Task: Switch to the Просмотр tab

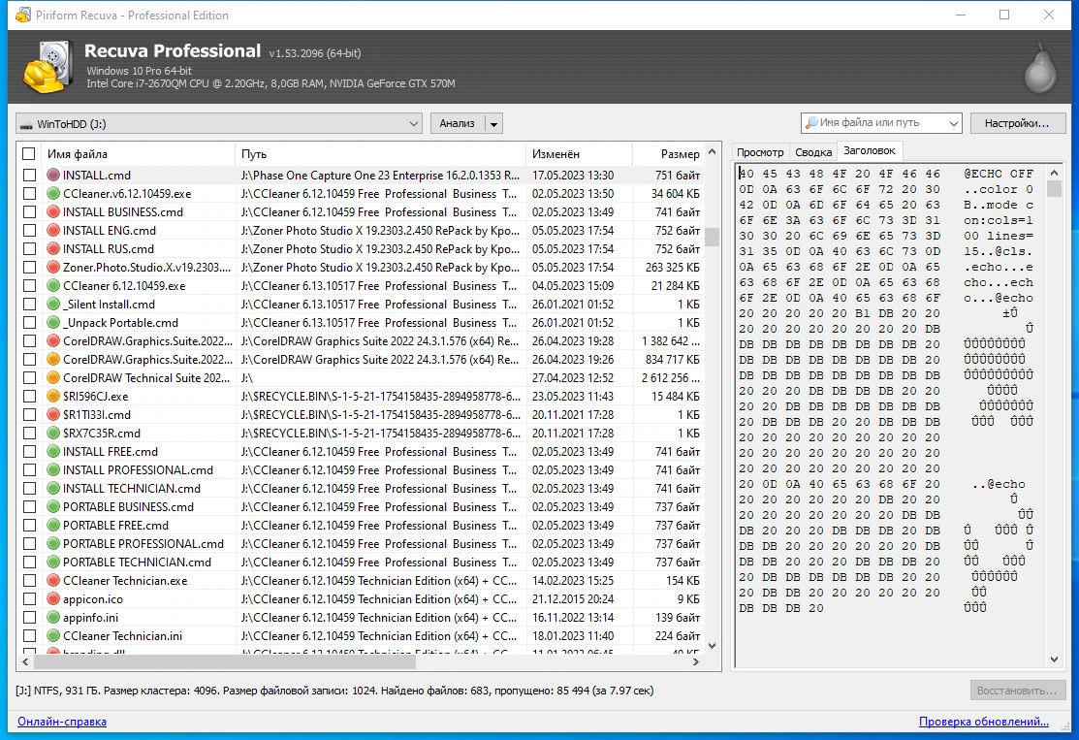Action: point(760,152)
